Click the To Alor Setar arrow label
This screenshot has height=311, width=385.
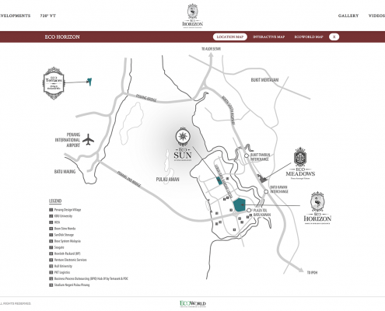click(211, 49)
